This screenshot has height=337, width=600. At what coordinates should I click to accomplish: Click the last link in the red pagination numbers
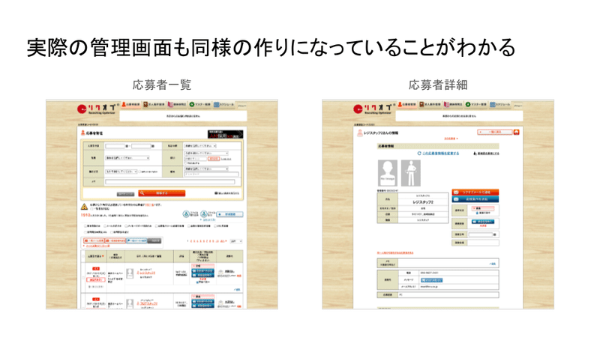point(222,241)
